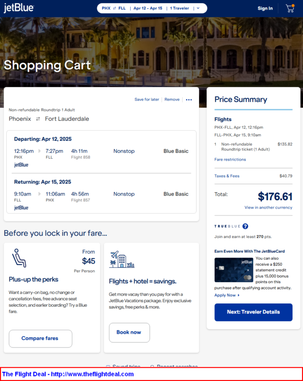Click the flight and hotel package icon

click(122, 259)
